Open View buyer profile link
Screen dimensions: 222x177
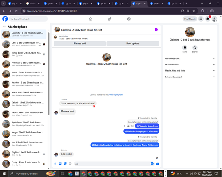(116, 95)
